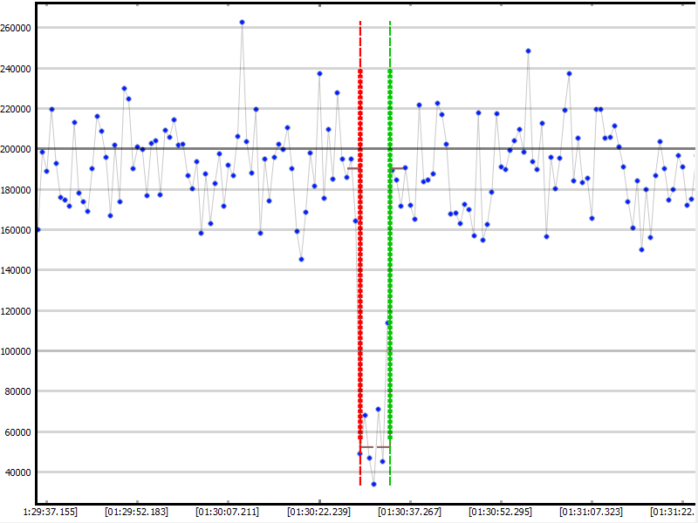Select the lowest data point below 40000

(373, 484)
